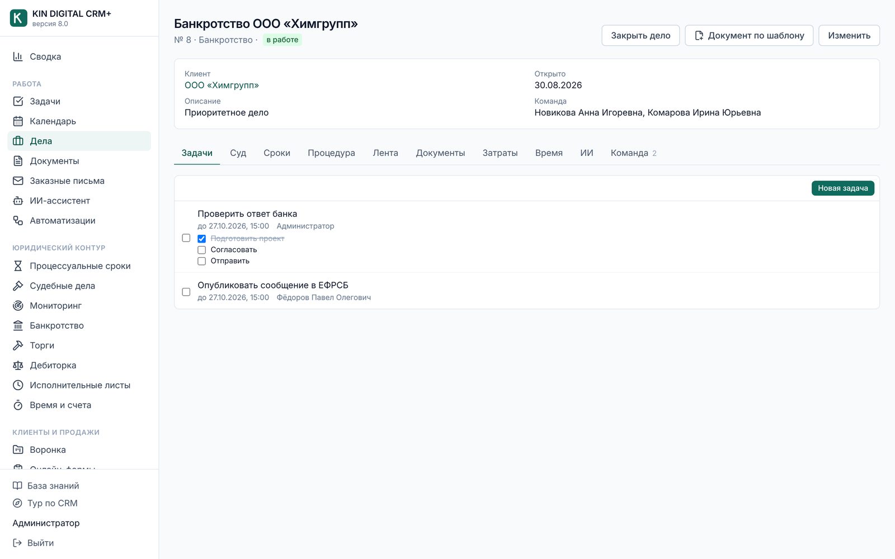Click the Исполнительные листы clock icon
Image resolution: width=895 pixels, height=559 pixels.
[18, 385]
